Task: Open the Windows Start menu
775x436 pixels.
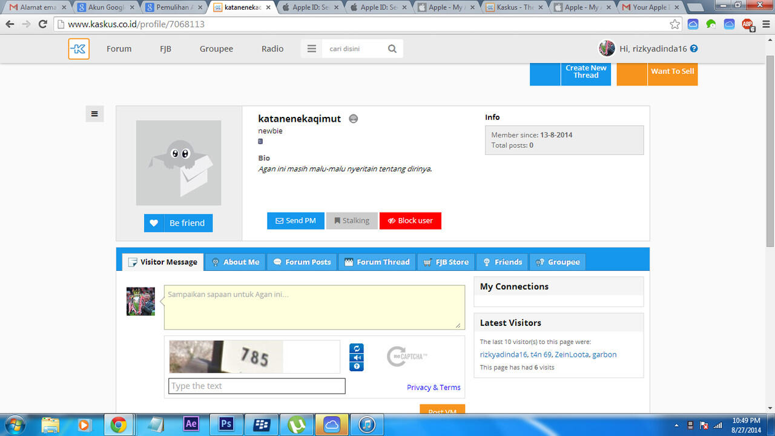Action: click(x=15, y=424)
